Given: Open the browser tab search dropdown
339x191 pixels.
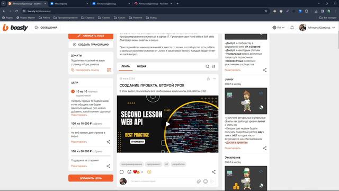Looking at the screenshot, I should (4, 4).
